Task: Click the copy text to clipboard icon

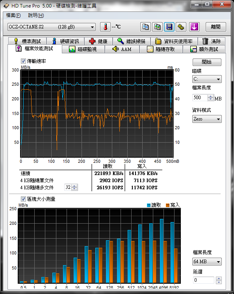Action: pos(145,27)
